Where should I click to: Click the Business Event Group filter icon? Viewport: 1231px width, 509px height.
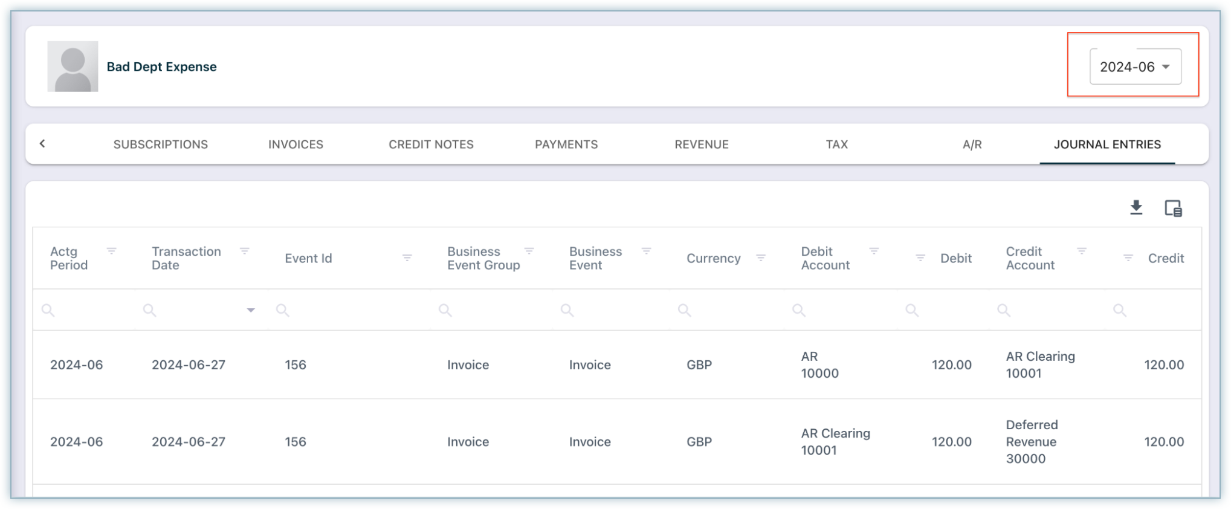pos(529,251)
